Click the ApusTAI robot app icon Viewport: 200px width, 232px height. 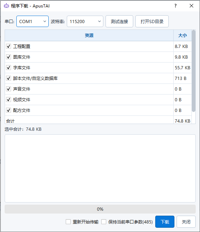tap(6, 6)
